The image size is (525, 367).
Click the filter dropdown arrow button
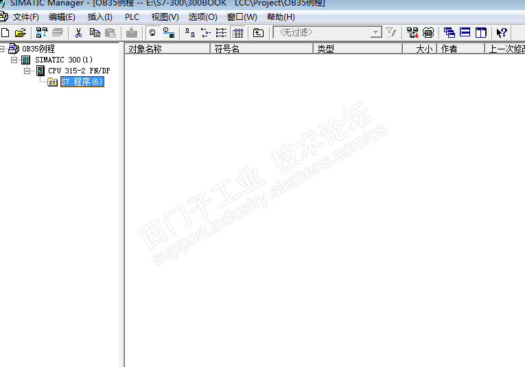pyautogui.click(x=376, y=32)
